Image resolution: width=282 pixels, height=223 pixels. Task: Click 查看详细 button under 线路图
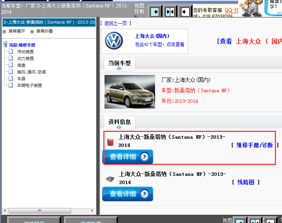127,194
